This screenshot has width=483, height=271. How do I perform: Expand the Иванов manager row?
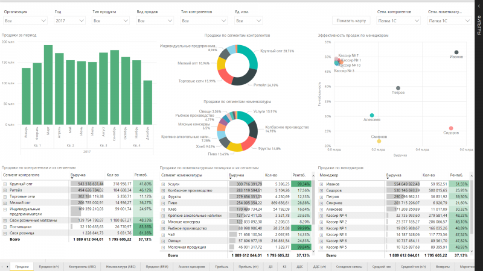coord(321,183)
